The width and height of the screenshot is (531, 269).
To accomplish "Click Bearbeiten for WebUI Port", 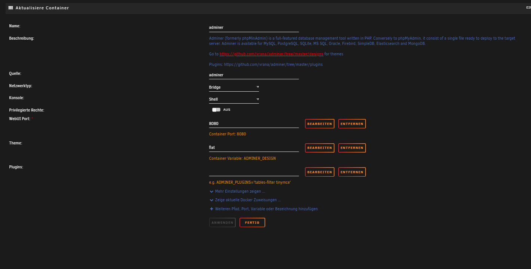I will (x=320, y=124).
